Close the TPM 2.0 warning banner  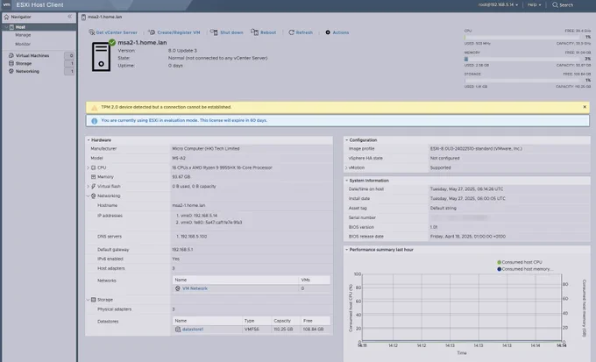pos(585,107)
